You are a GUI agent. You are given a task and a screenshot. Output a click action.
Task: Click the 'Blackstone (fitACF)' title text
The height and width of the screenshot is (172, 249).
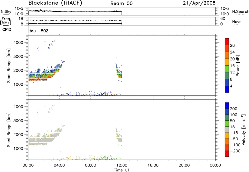(55, 3)
